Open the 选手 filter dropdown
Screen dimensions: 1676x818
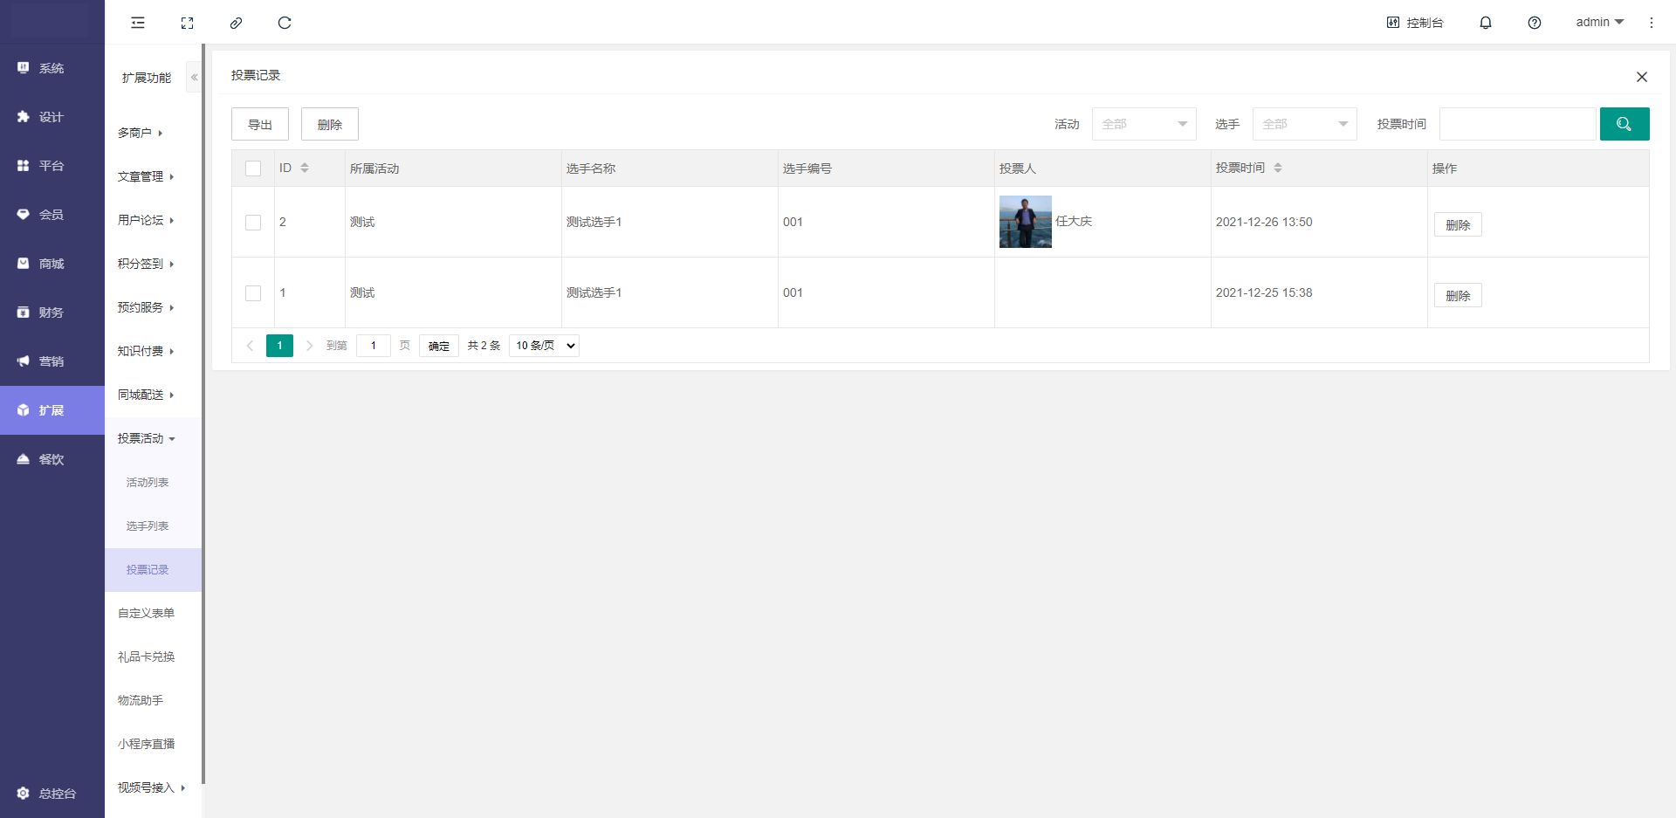click(x=1304, y=124)
